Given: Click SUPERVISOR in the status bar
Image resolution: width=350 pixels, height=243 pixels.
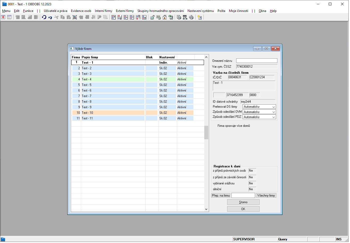Looking at the screenshot, I should pyautogui.click(x=244, y=239).
